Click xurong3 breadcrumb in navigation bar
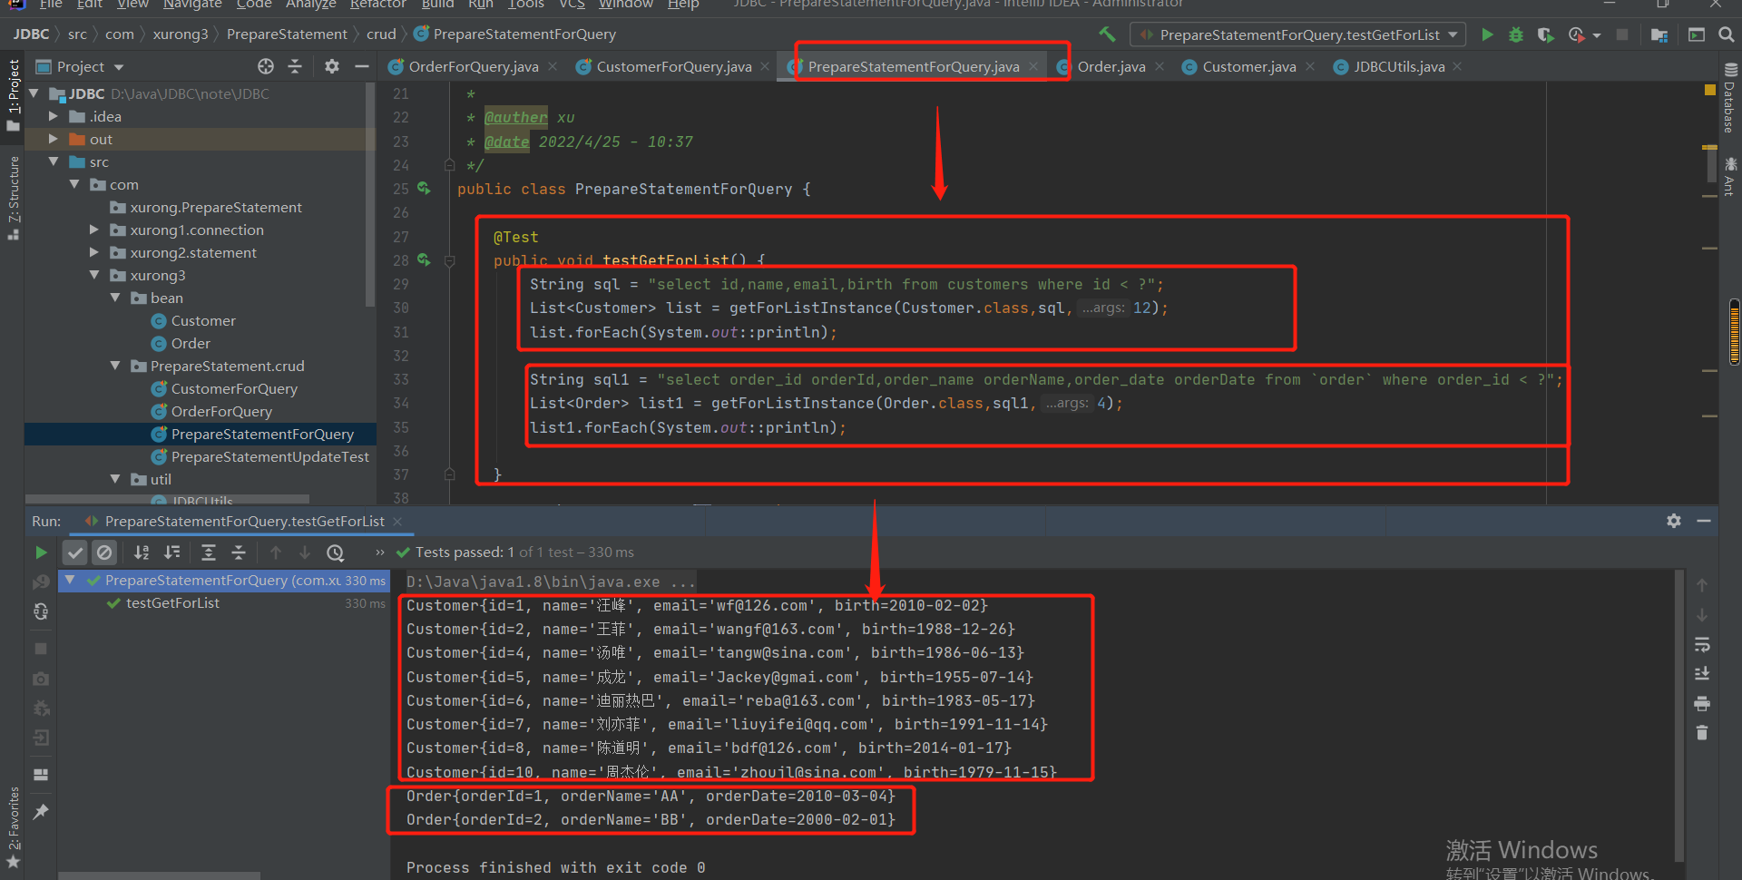The height and width of the screenshot is (880, 1742). tap(181, 34)
